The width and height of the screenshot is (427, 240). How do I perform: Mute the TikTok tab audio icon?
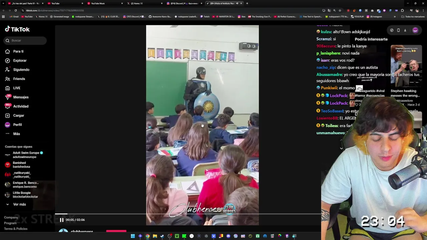tap(237, 3)
